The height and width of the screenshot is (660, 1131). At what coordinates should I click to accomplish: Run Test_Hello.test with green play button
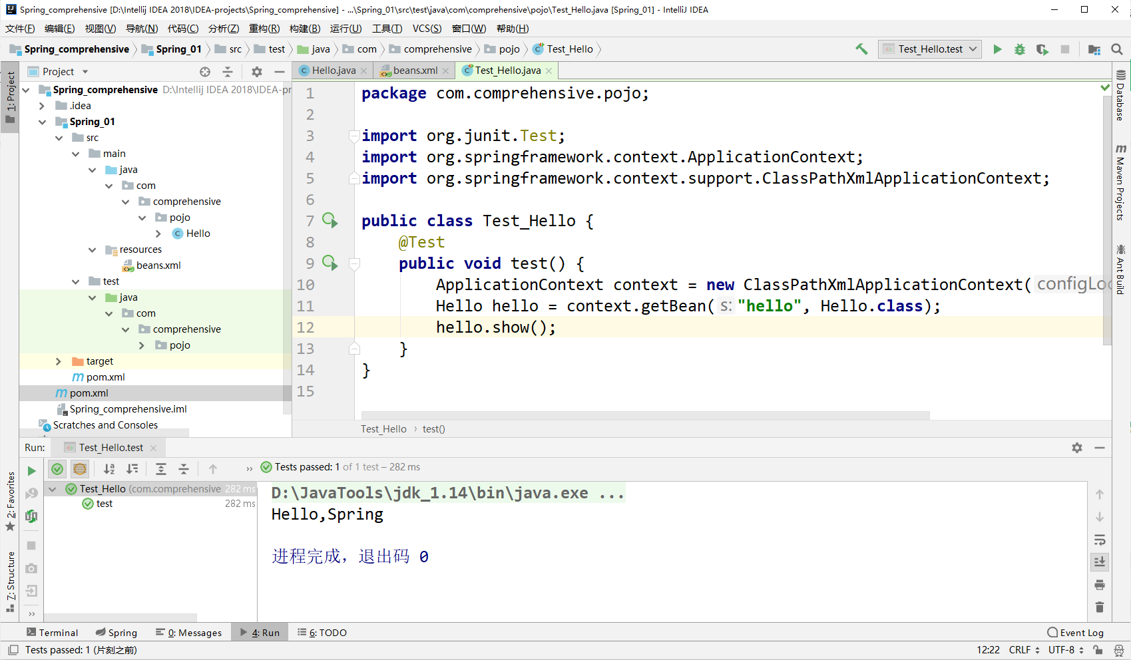997,49
